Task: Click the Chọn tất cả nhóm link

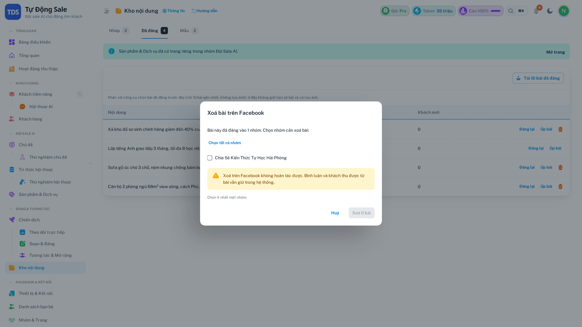Action: pyautogui.click(x=225, y=143)
